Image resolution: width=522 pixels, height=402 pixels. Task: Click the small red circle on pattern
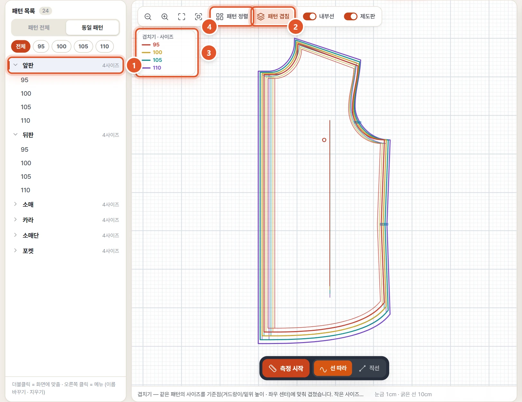click(x=324, y=140)
